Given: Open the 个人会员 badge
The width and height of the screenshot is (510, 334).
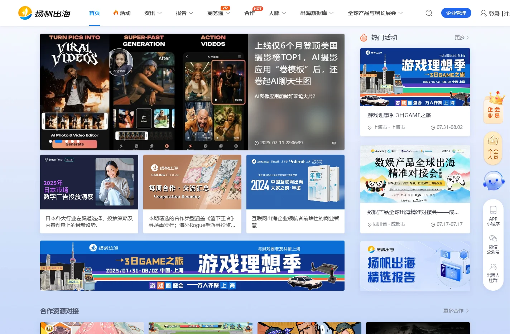Looking at the screenshot, I should pyautogui.click(x=493, y=149).
